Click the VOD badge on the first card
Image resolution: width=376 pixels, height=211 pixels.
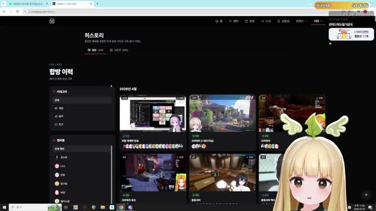coord(180,98)
